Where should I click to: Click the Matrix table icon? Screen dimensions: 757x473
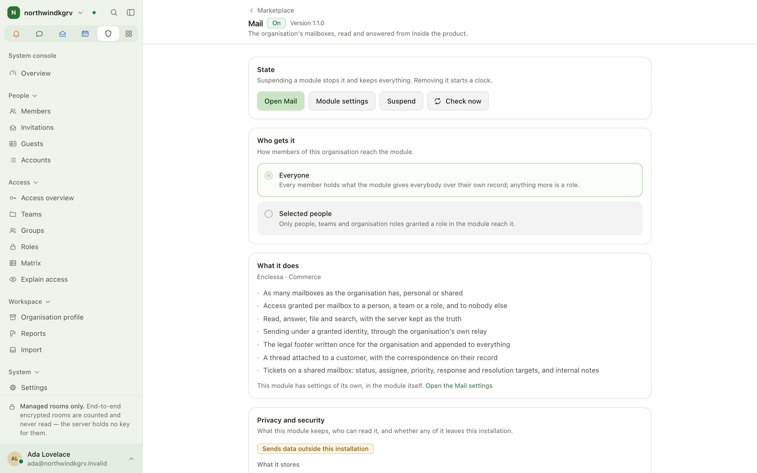point(13,263)
